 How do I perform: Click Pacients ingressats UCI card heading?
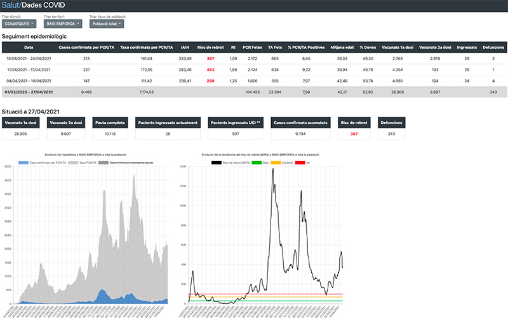pyautogui.click(x=236, y=122)
